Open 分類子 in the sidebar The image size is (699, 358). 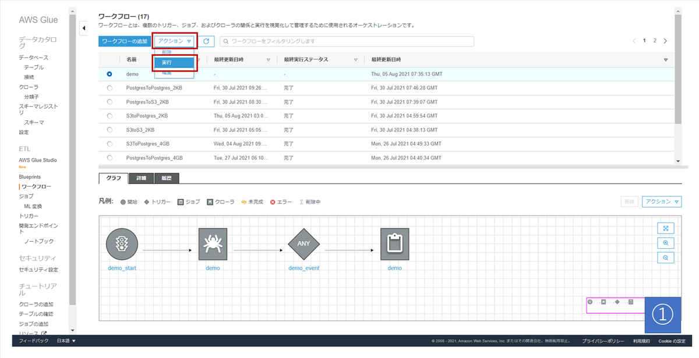point(31,96)
